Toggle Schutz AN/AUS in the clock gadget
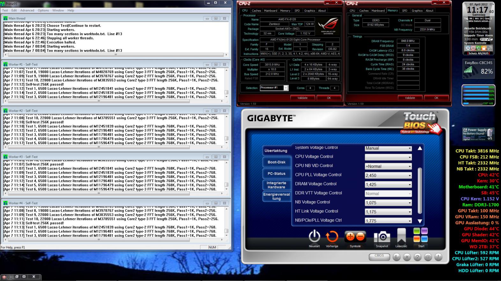The width and height of the screenshot is (501, 281). [x=478, y=53]
